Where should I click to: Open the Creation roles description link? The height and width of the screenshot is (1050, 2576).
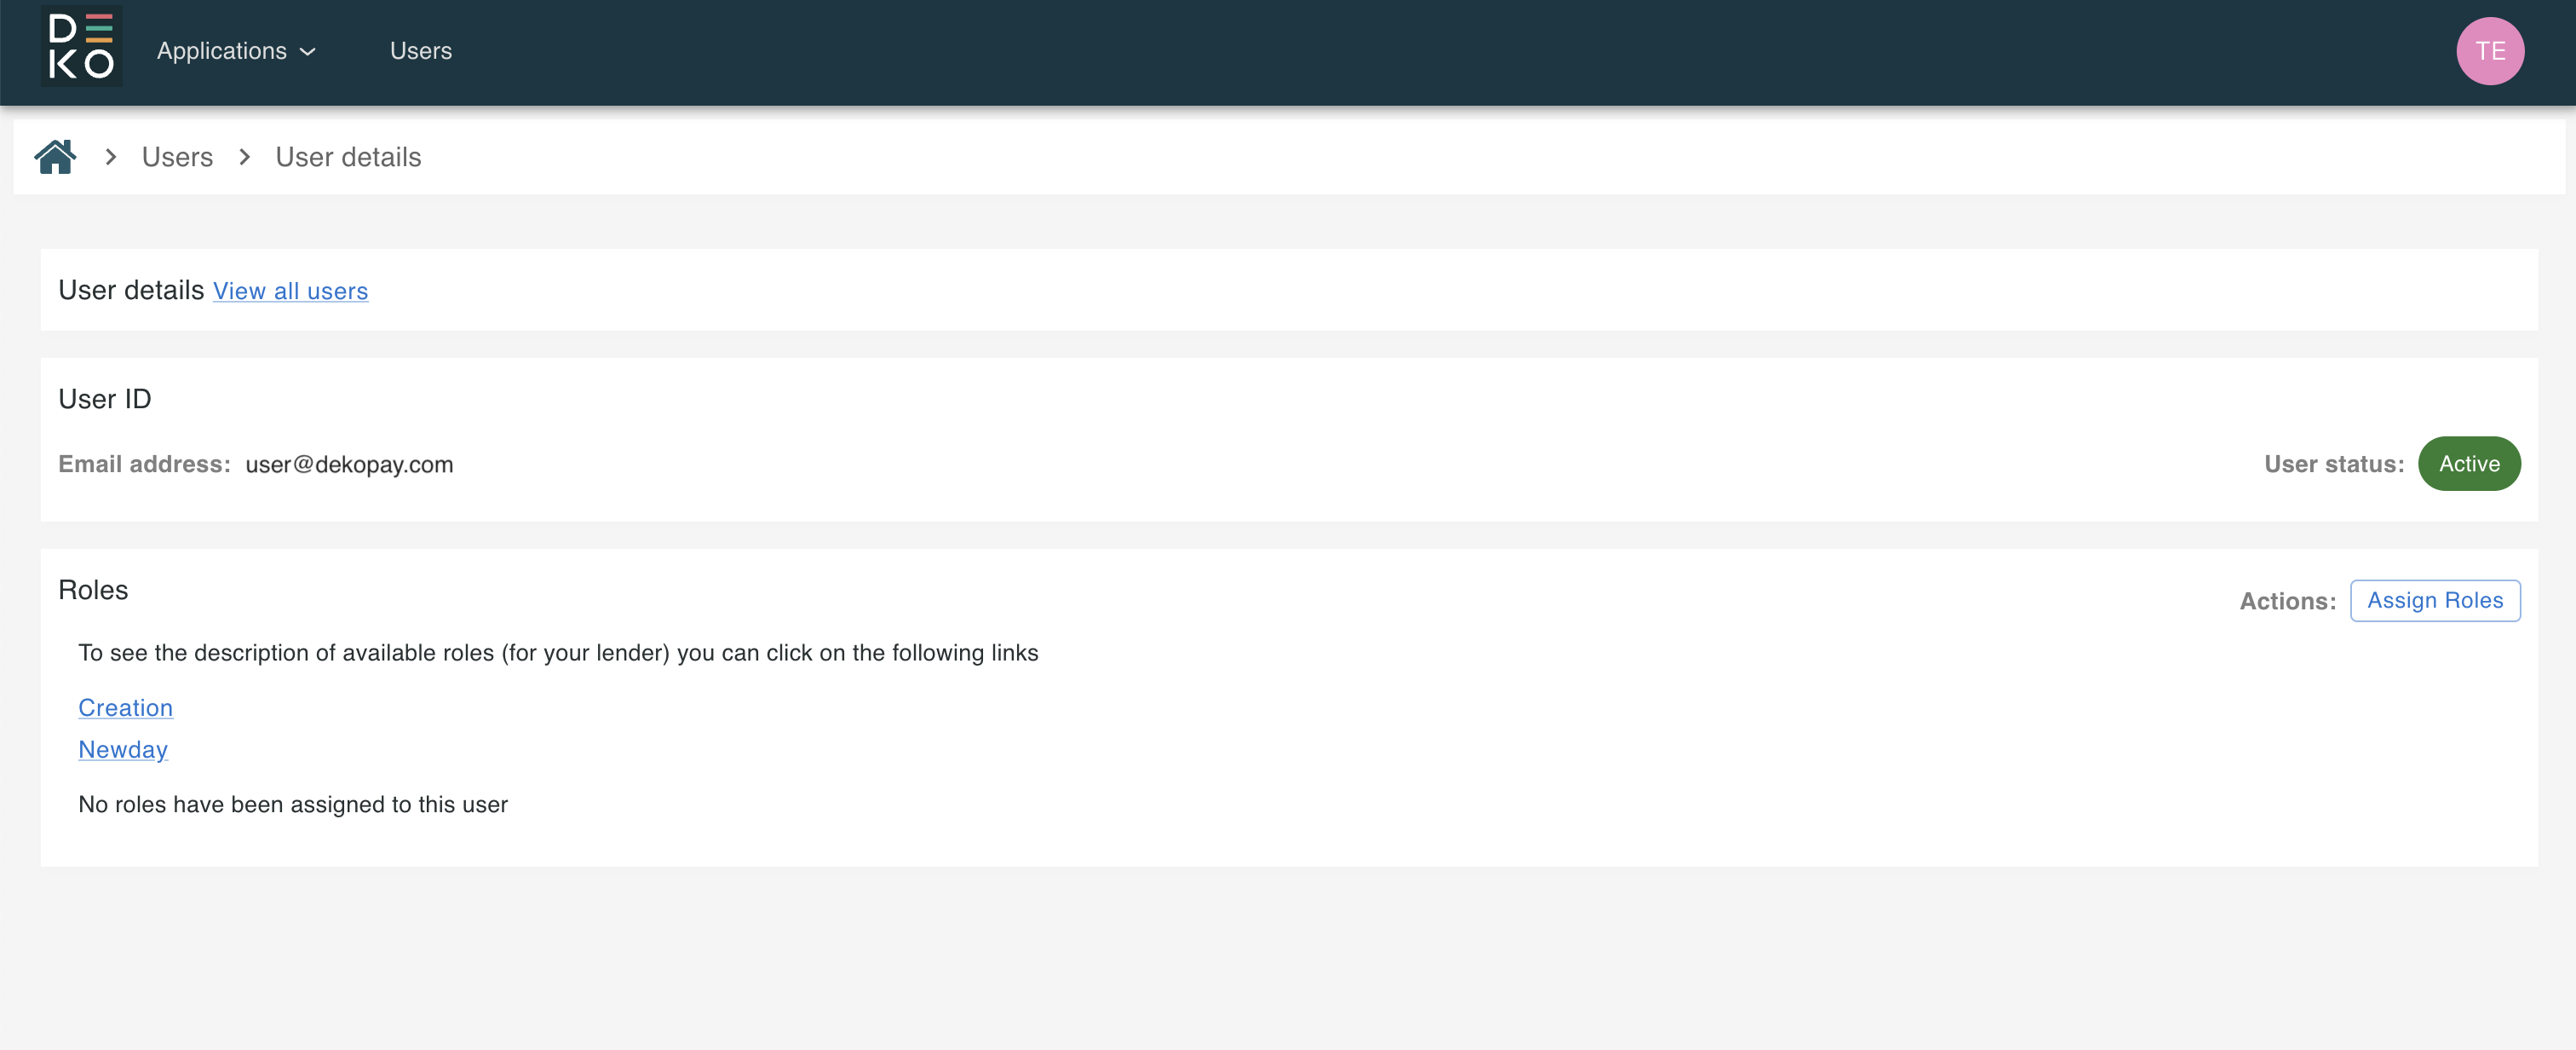click(x=125, y=707)
